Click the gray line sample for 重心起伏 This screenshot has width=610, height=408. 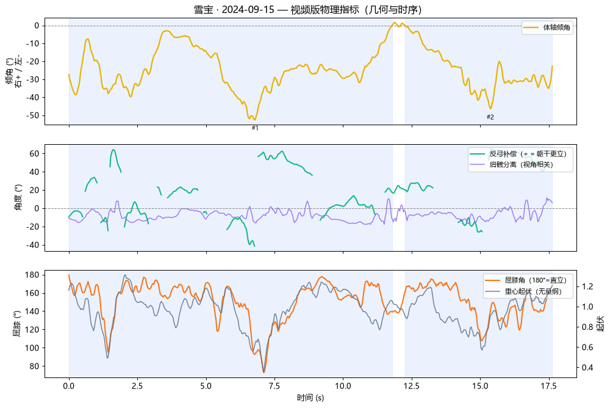point(492,291)
